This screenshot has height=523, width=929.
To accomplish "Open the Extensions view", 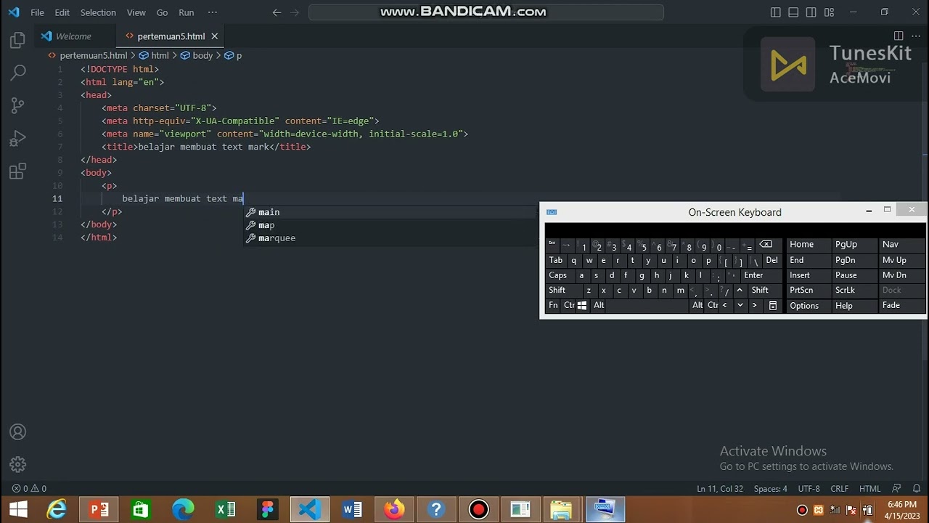I will pos(18,171).
